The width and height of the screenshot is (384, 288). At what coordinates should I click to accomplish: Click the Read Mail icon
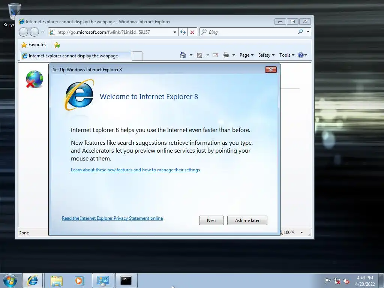point(215,55)
